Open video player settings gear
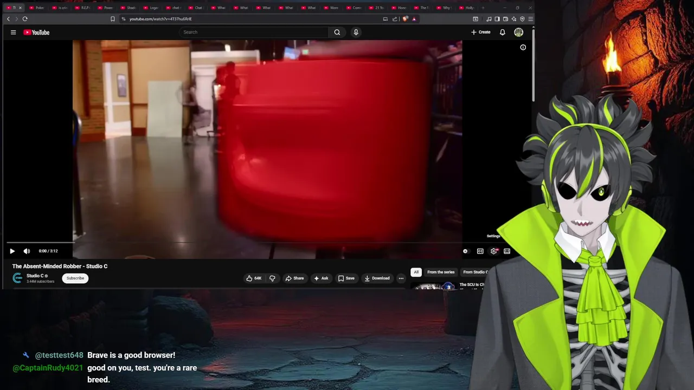Screen dimensions: 694x390 coord(493,251)
